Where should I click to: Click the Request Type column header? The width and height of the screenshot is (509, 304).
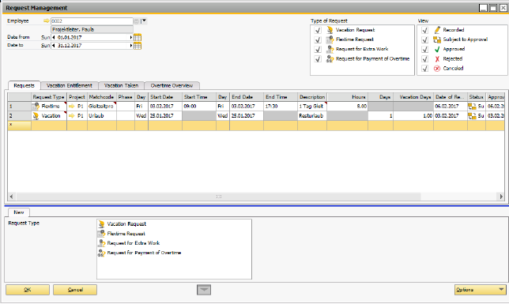[x=49, y=97]
